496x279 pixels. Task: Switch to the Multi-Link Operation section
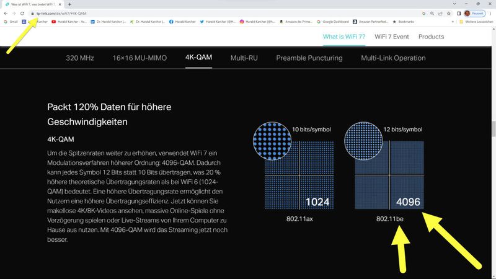(x=393, y=58)
